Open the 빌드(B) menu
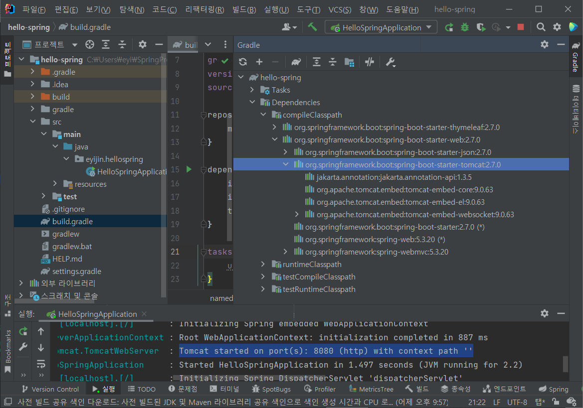 click(x=244, y=9)
